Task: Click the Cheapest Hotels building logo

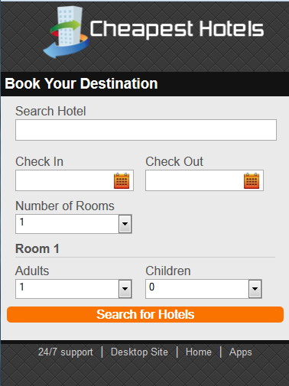Action: point(66,32)
